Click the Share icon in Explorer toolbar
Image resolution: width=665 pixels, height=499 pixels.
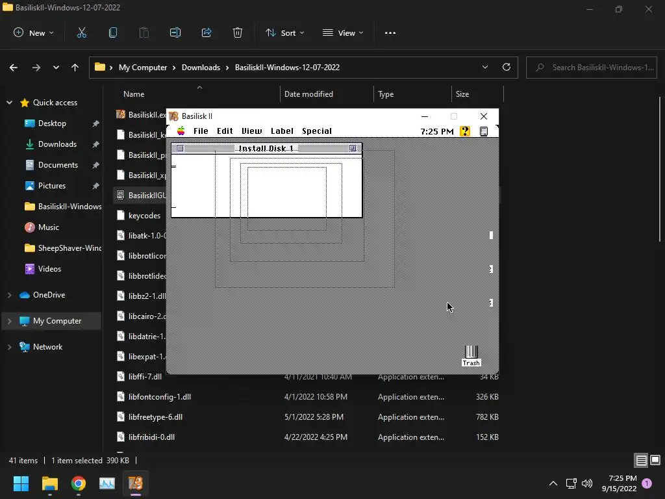tap(207, 32)
